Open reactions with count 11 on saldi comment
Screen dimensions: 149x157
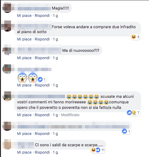[x=98, y=150]
